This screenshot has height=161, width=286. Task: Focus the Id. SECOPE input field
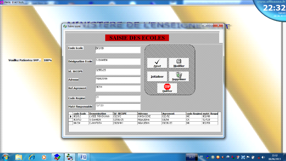click(118, 72)
